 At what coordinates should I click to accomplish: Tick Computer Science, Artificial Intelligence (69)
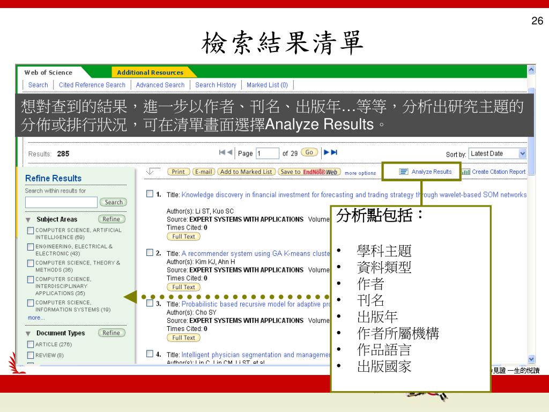[x=31, y=231]
